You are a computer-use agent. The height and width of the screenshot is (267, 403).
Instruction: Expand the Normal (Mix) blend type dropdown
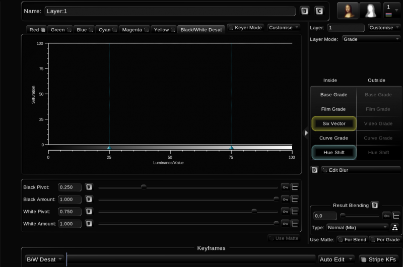click(x=357, y=227)
